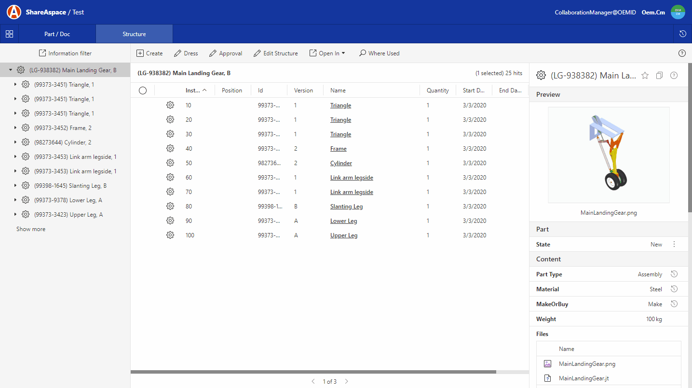
Task: Click the refresh icon in the top bar
Action: click(x=683, y=34)
